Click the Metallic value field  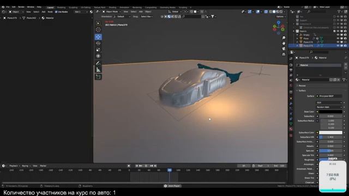click(330, 146)
